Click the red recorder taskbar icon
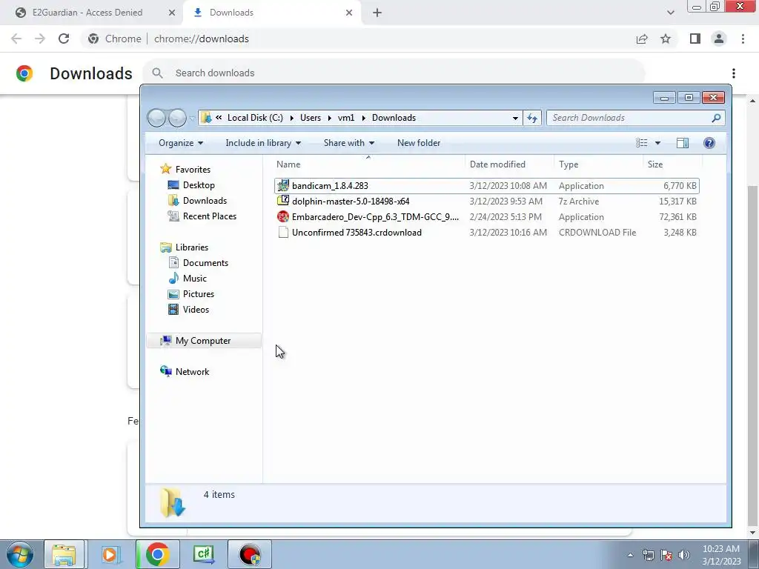Image resolution: width=759 pixels, height=569 pixels. pyautogui.click(x=250, y=554)
